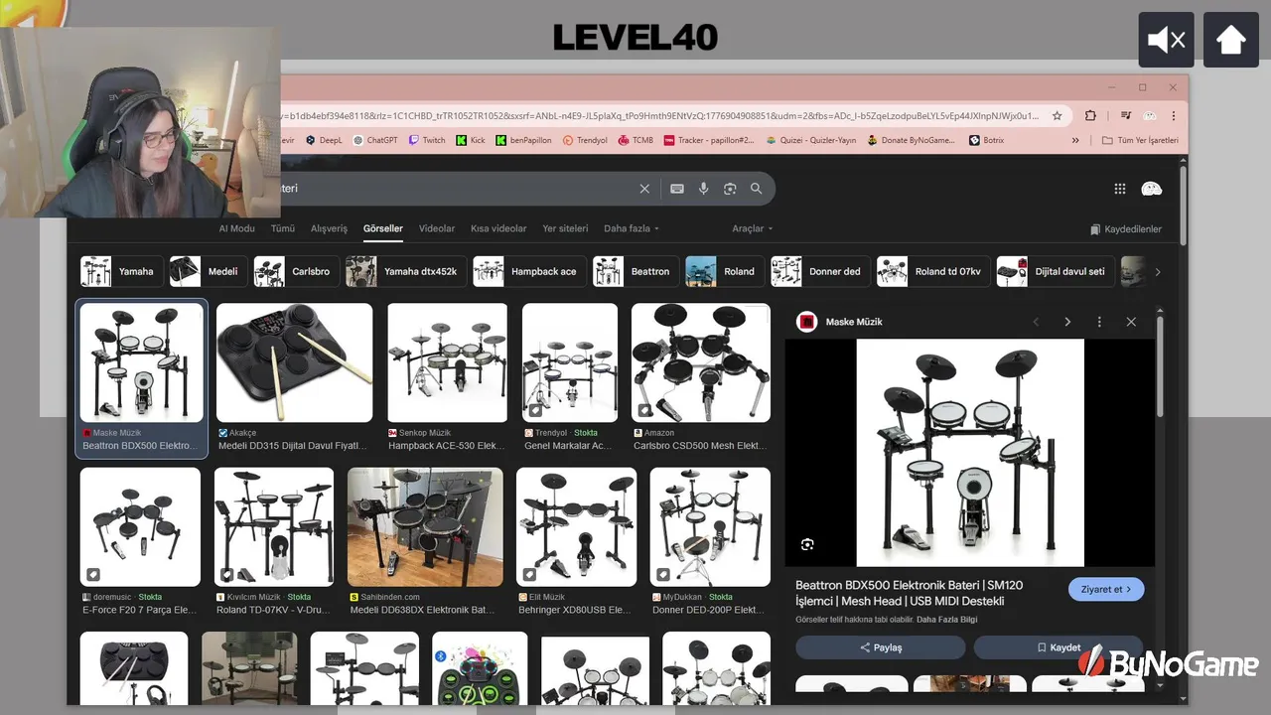Click the overlay home button
Image resolution: width=1271 pixels, height=715 pixels.
point(1231,40)
